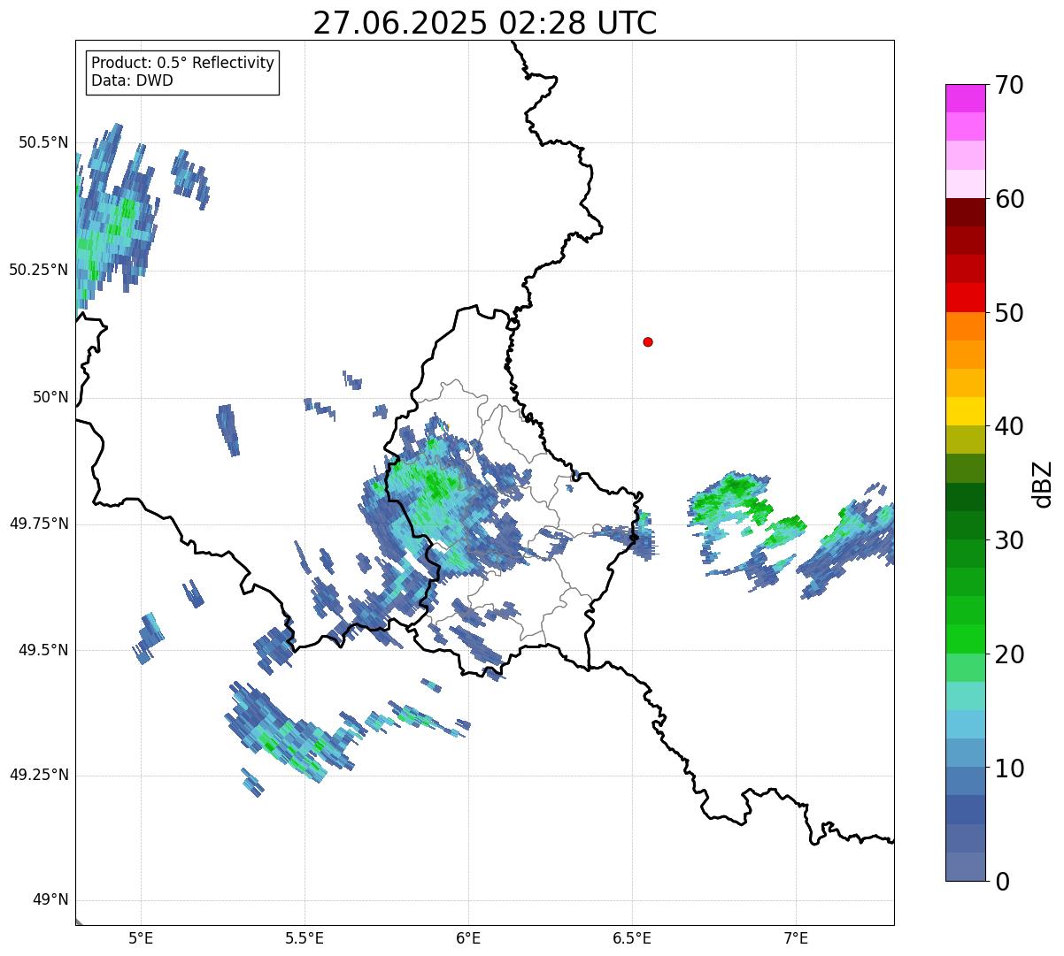Click the latitude label "49°N"

click(50, 900)
